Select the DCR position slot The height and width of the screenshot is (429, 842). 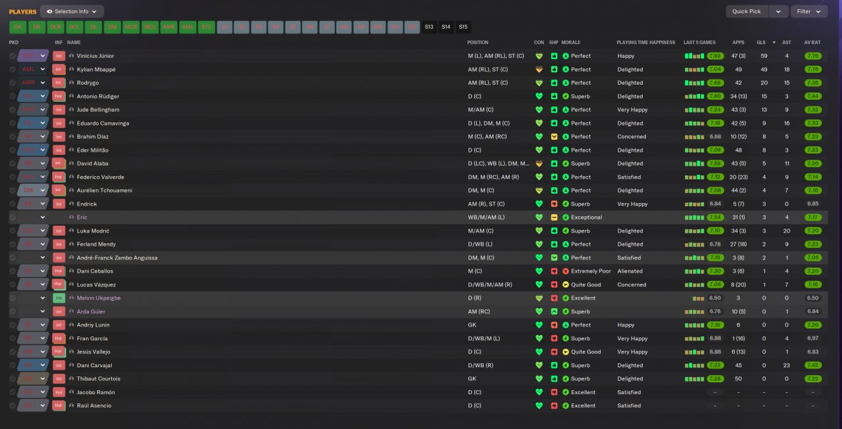coord(56,27)
